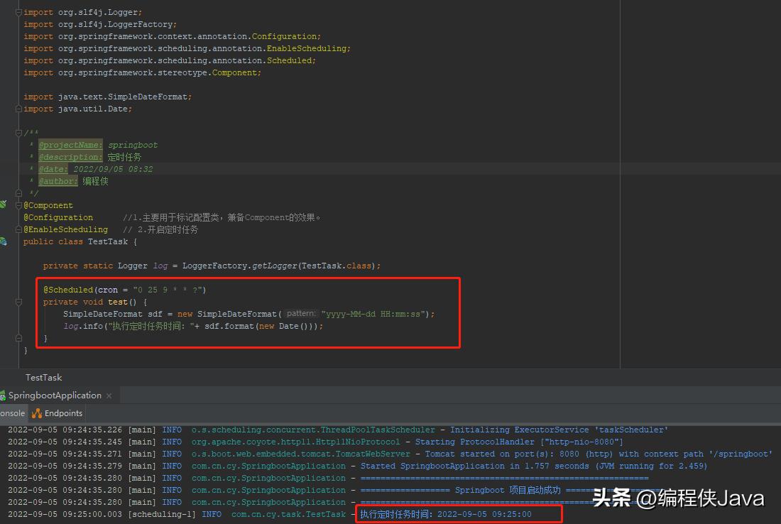Click the Endpoints tab icon
781x524 pixels.
36,413
